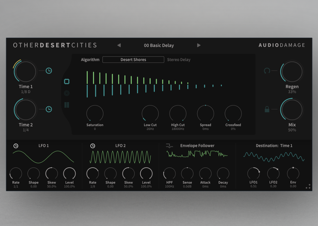Screen dimensions: 318x226
Task: Click the Stereo Delay algorithm label
Action: pos(179,60)
